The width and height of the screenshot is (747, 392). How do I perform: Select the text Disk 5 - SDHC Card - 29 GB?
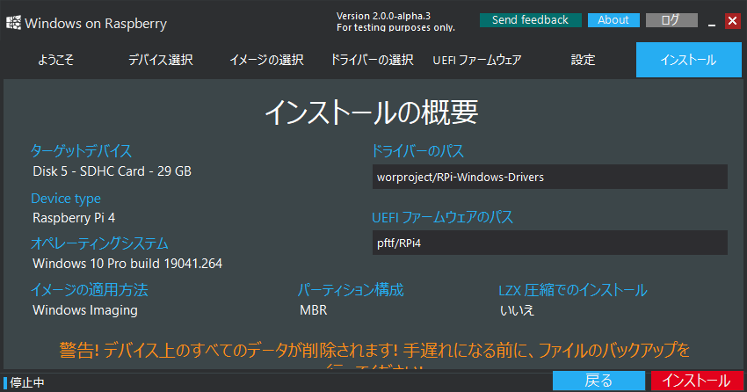point(112,171)
